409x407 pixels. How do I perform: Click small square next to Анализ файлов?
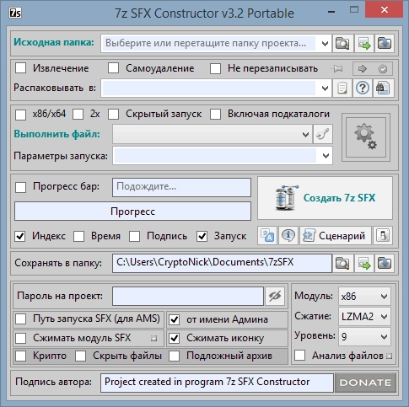click(x=389, y=356)
